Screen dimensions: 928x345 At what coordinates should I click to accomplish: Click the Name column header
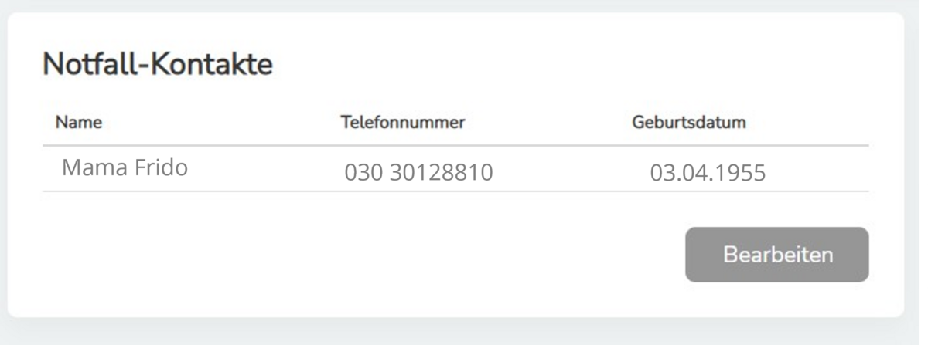79,122
